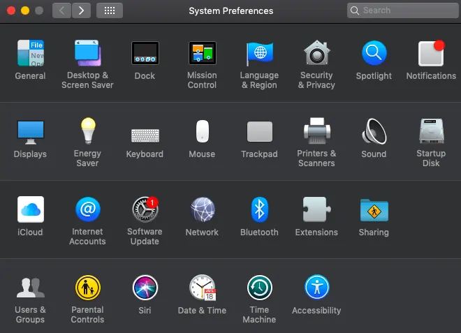Image resolution: width=461 pixels, height=333 pixels.
Task: Click the back navigation arrow
Action: click(61, 11)
